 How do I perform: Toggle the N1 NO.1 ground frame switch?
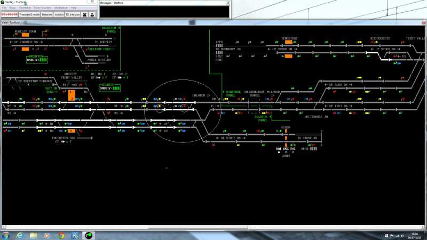coord(98,77)
